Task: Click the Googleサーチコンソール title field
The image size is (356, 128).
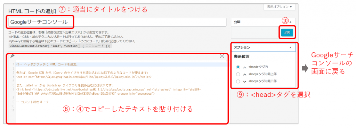Action: (117, 22)
